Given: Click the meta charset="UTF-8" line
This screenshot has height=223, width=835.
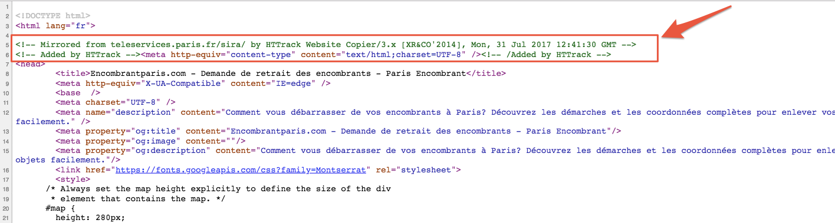Looking at the screenshot, I should pyautogui.click(x=116, y=102).
